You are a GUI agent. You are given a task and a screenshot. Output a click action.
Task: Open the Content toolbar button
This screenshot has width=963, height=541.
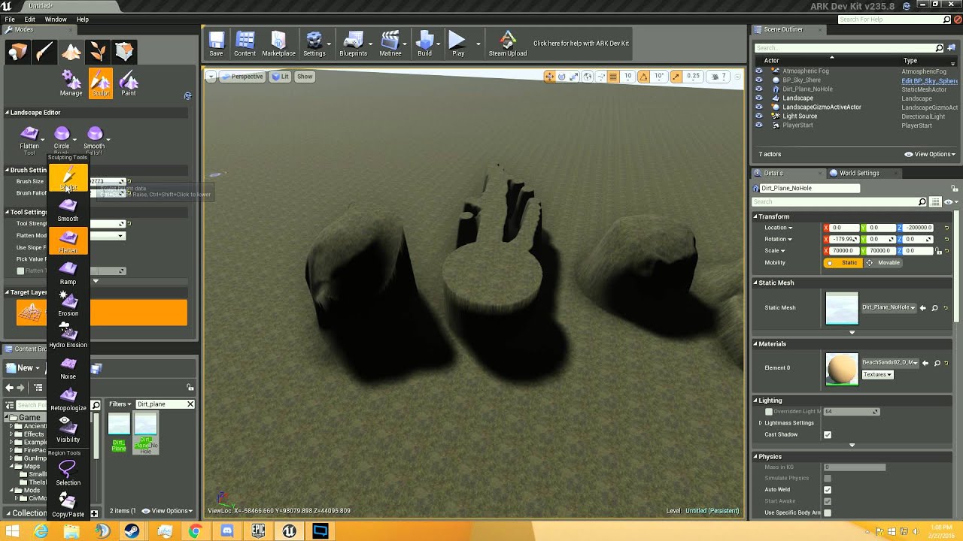(x=245, y=44)
